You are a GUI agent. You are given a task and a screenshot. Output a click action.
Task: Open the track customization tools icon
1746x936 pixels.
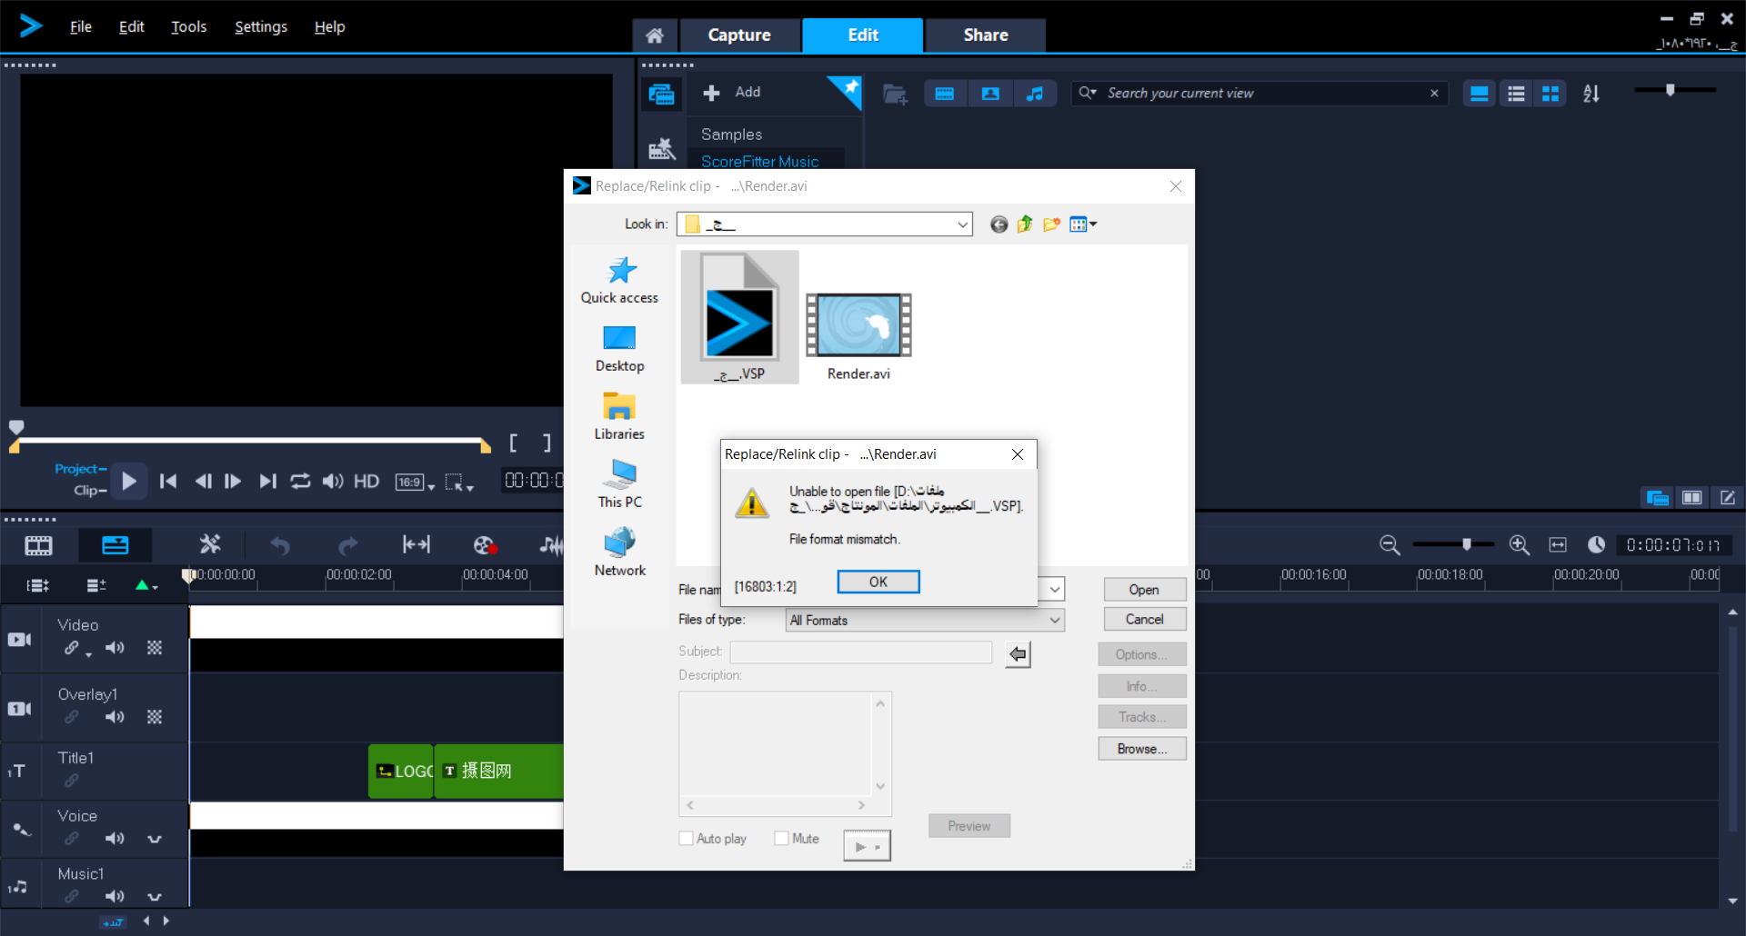pyautogui.click(x=210, y=544)
